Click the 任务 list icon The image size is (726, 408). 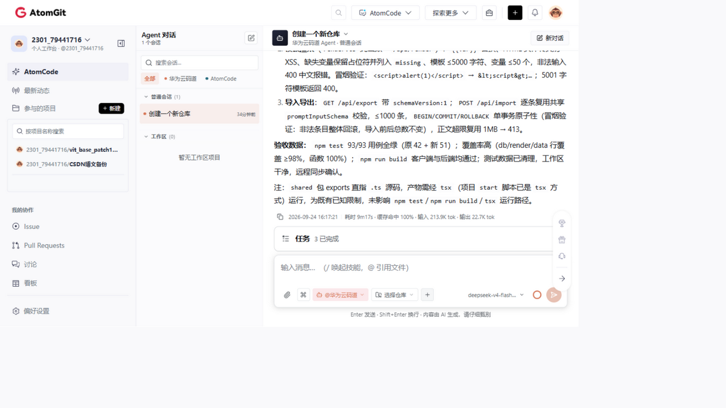[285, 239]
